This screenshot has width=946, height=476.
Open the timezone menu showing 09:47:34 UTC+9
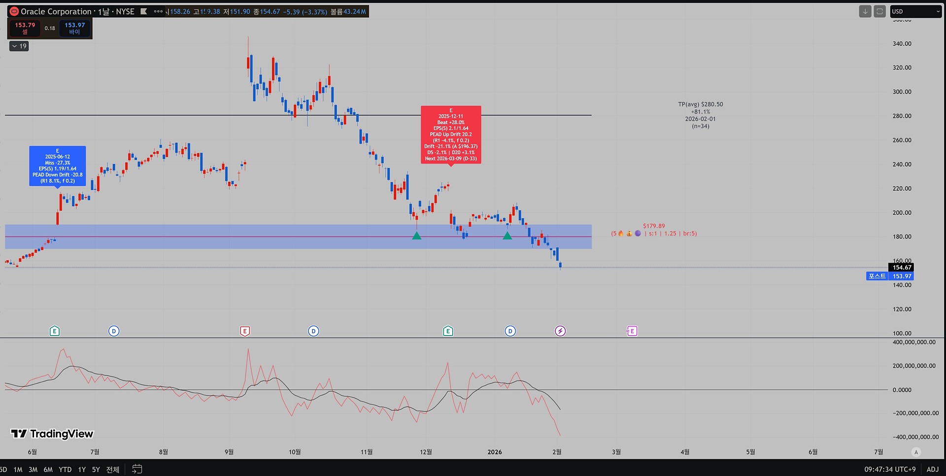[x=890, y=469]
